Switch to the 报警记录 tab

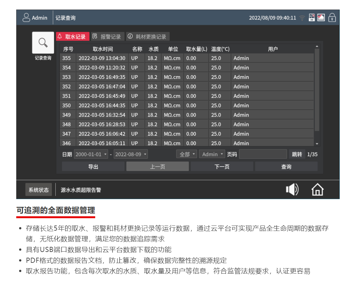[x=108, y=37]
